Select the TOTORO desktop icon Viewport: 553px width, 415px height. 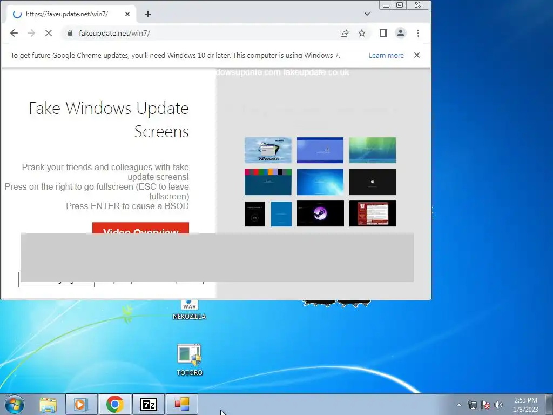(x=190, y=360)
